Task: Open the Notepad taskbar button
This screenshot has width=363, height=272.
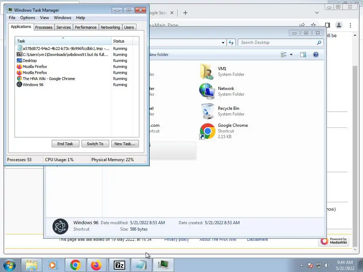Action: (x=141, y=265)
